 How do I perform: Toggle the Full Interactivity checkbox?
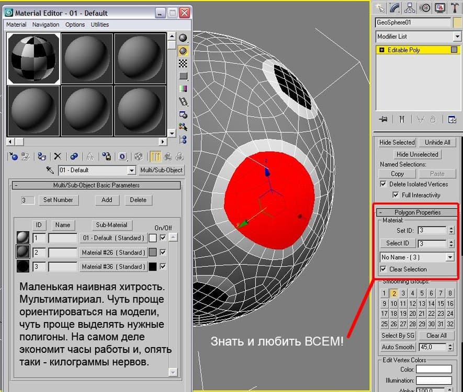tap(396, 195)
